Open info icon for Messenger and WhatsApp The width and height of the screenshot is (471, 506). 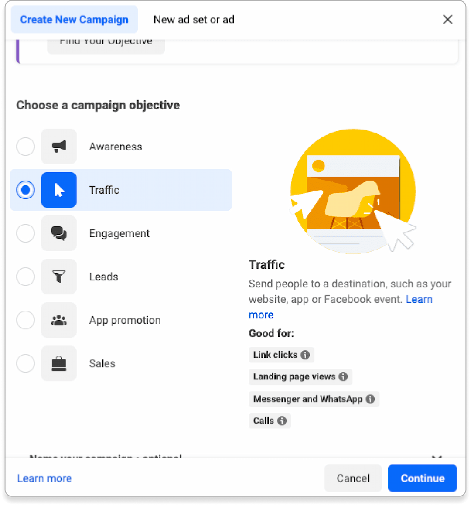[370, 399]
